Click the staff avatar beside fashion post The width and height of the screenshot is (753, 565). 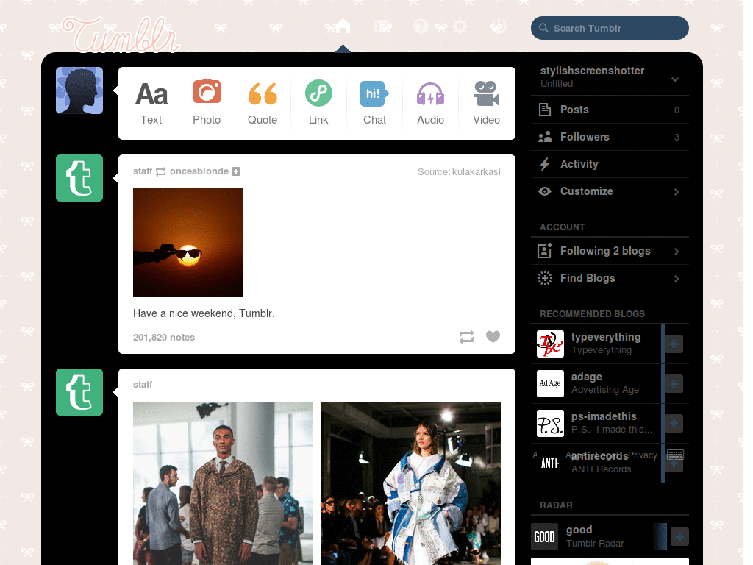[79, 392]
